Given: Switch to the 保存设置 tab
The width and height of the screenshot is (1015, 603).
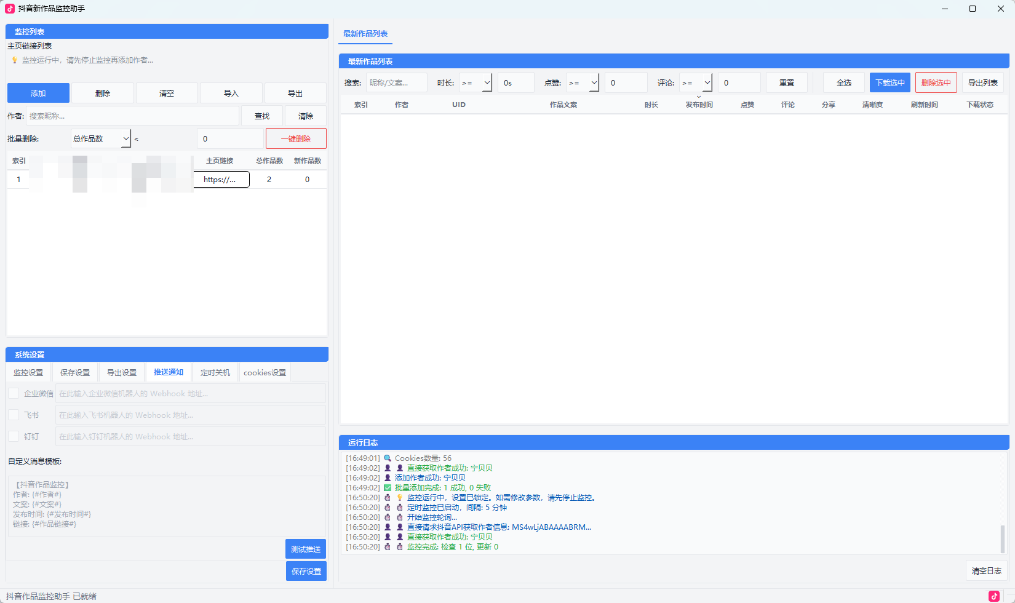Looking at the screenshot, I should coord(75,372).
